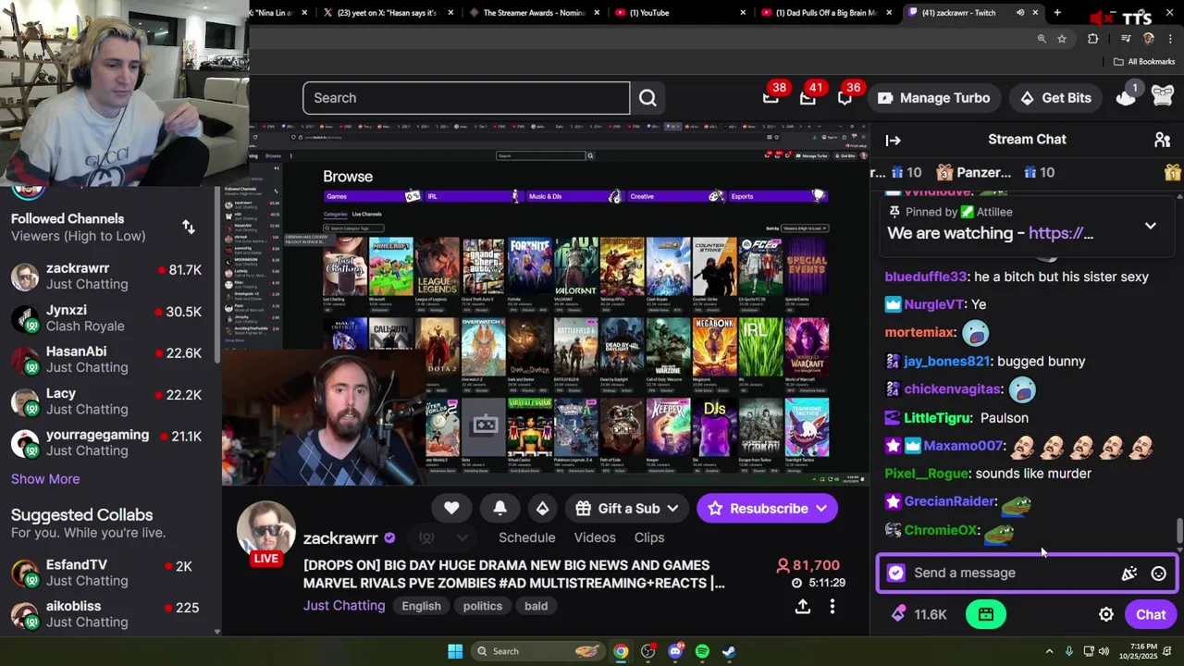The image size is (1184, 666).
Task: Click the Twitch search input field
Action: click(466, 98)
